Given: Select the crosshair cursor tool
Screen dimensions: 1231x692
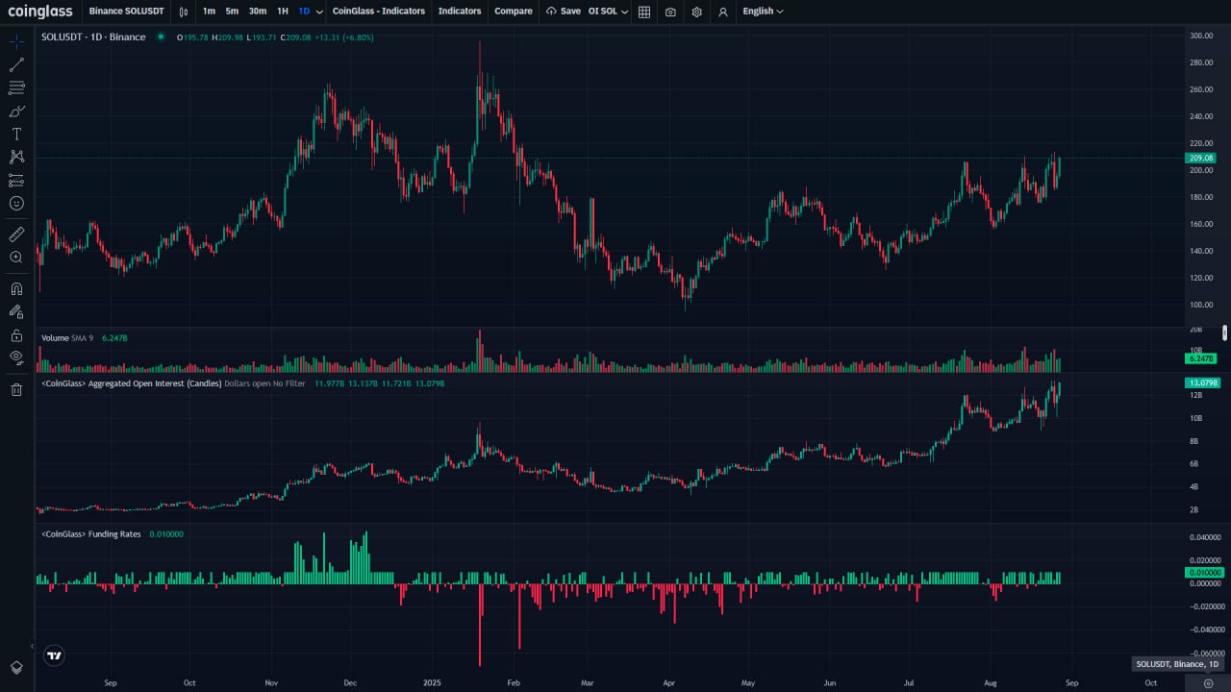Looking at the screenshot, I should point(16,41).
